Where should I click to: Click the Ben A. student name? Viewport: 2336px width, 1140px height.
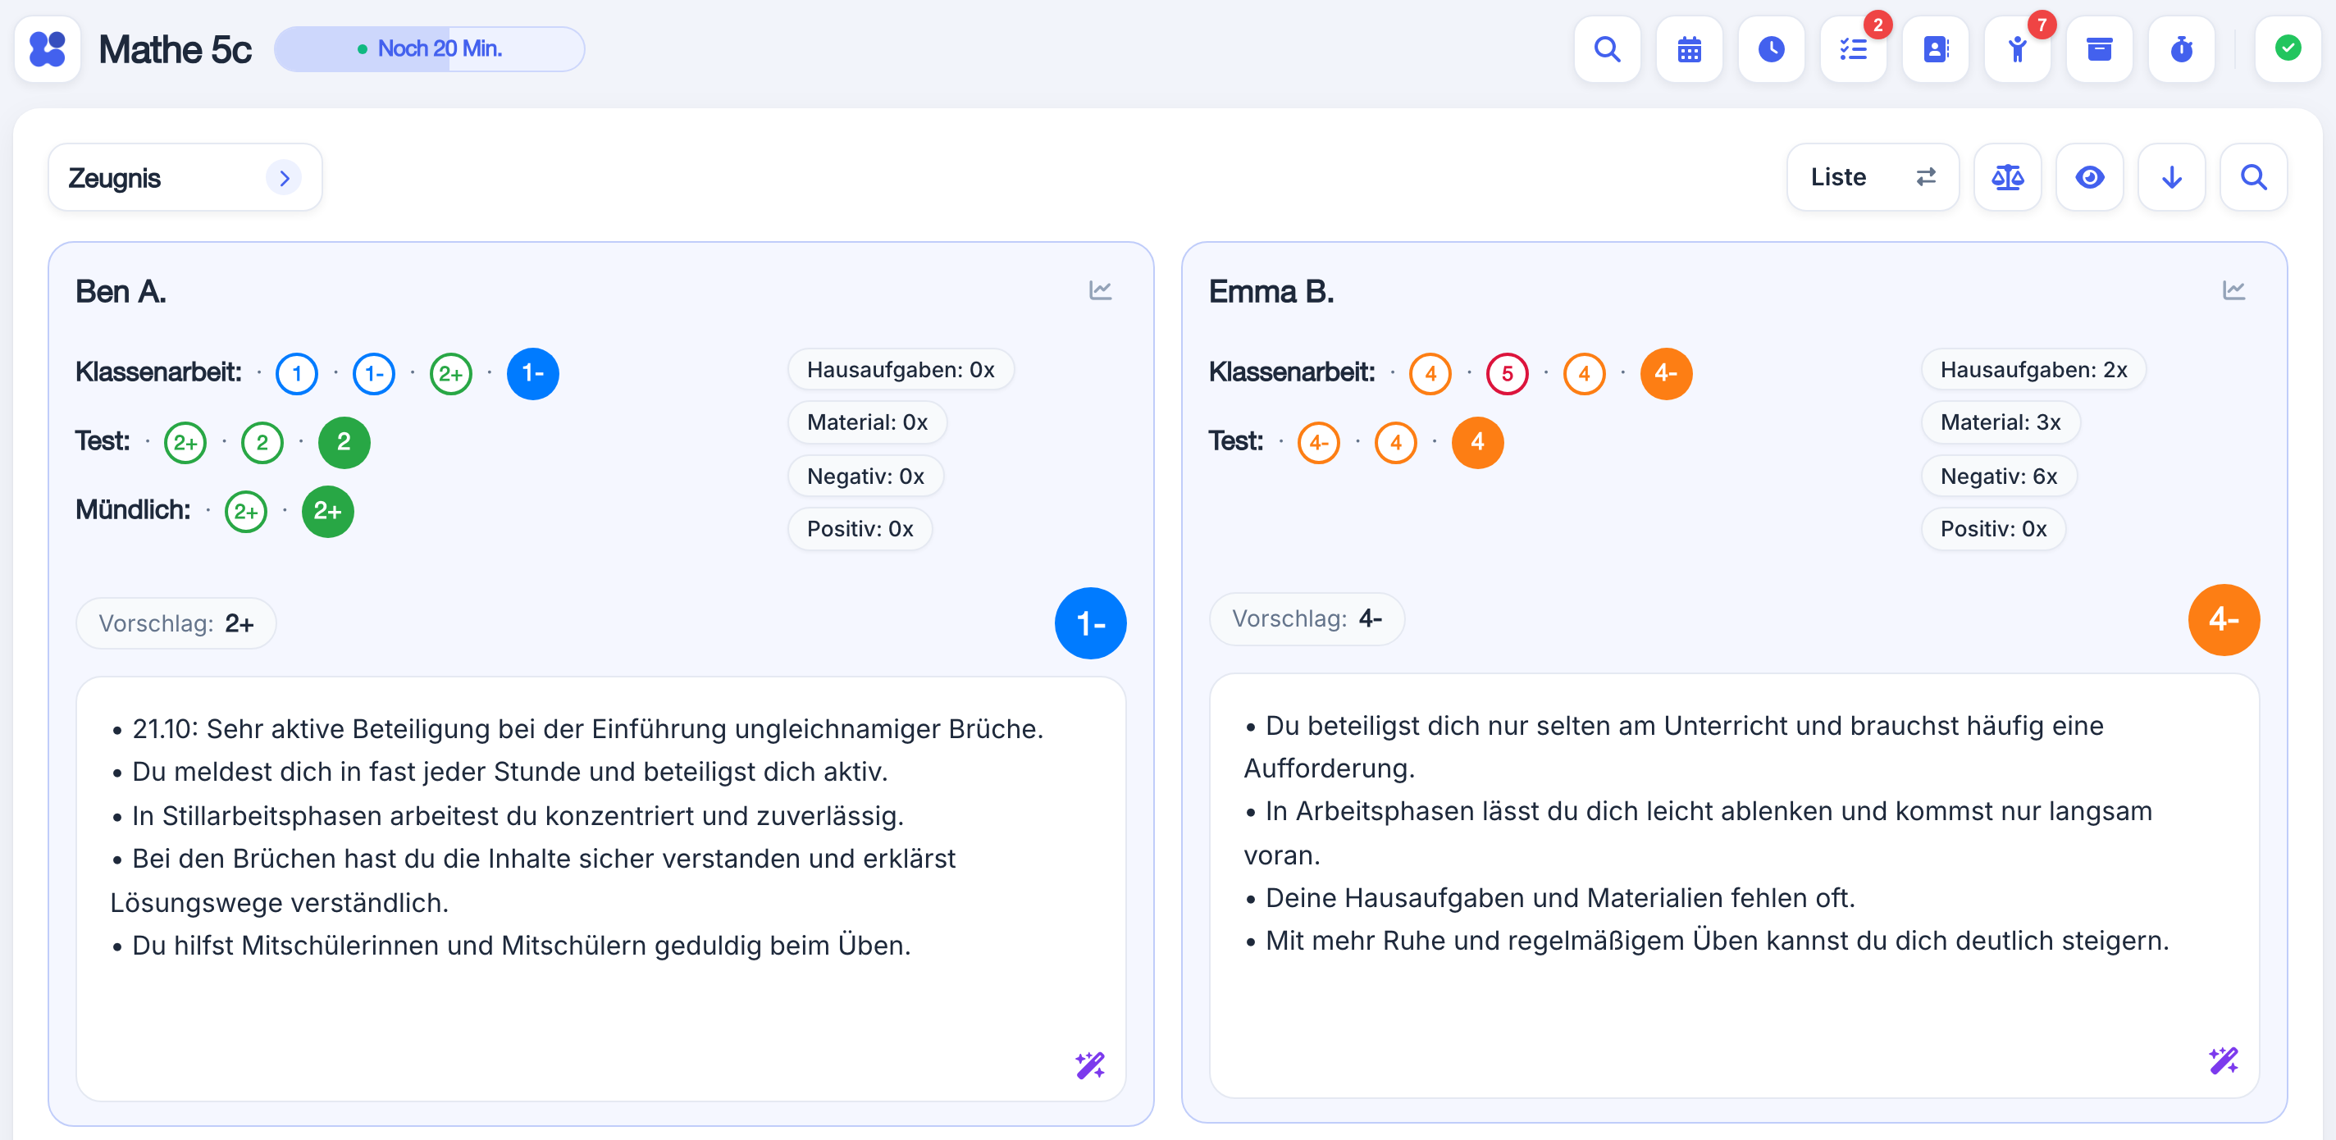(x=121, y=291)
